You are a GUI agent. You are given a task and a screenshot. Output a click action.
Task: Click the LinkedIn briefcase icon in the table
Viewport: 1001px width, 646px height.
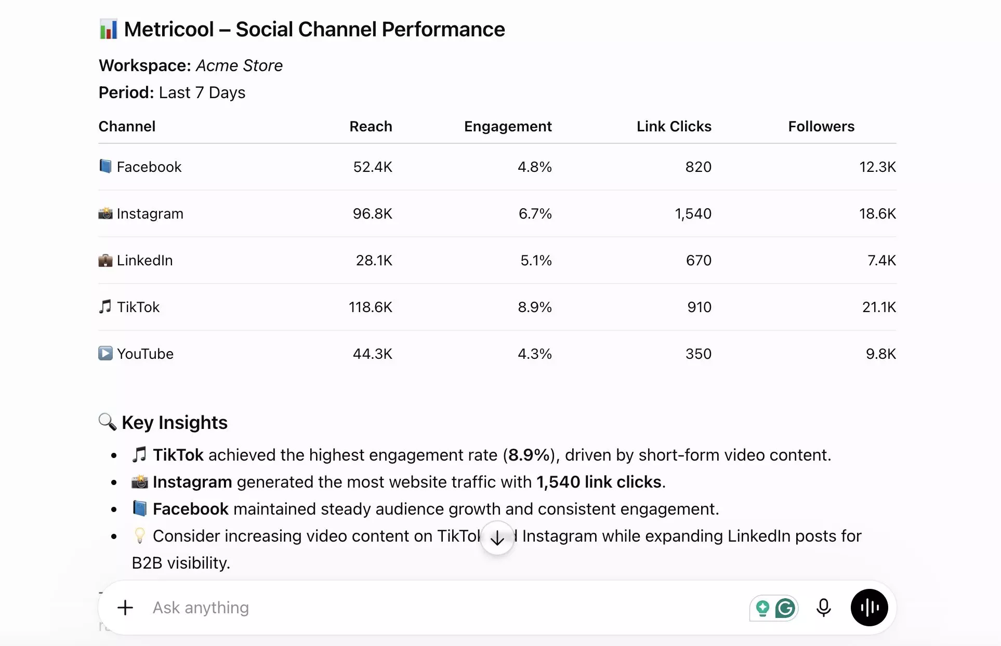click(x=106, y=260)
